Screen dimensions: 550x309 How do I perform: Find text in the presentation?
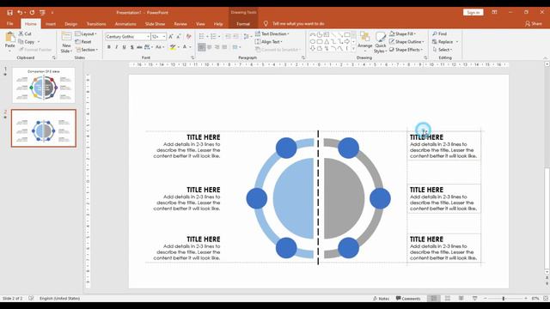tap(439, 33)
